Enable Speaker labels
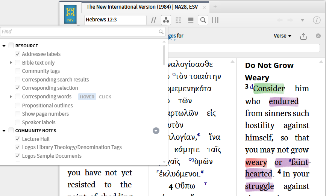Viewport: 326px width, 196px height. click(18, 122)
